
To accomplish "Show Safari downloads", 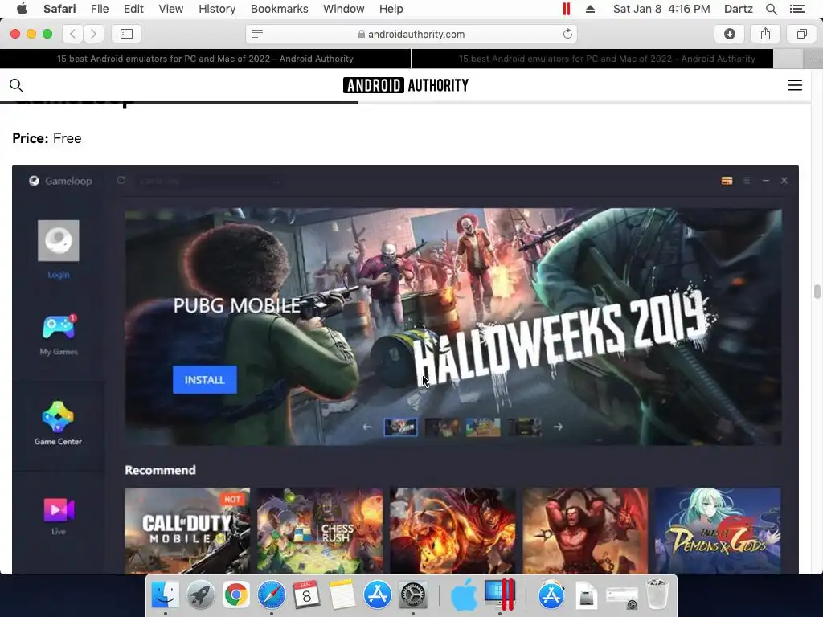I will tap(729, 34).
